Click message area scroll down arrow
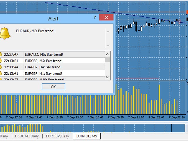Image resolution: width=188 pixels, height=141 pixels. 108,46
